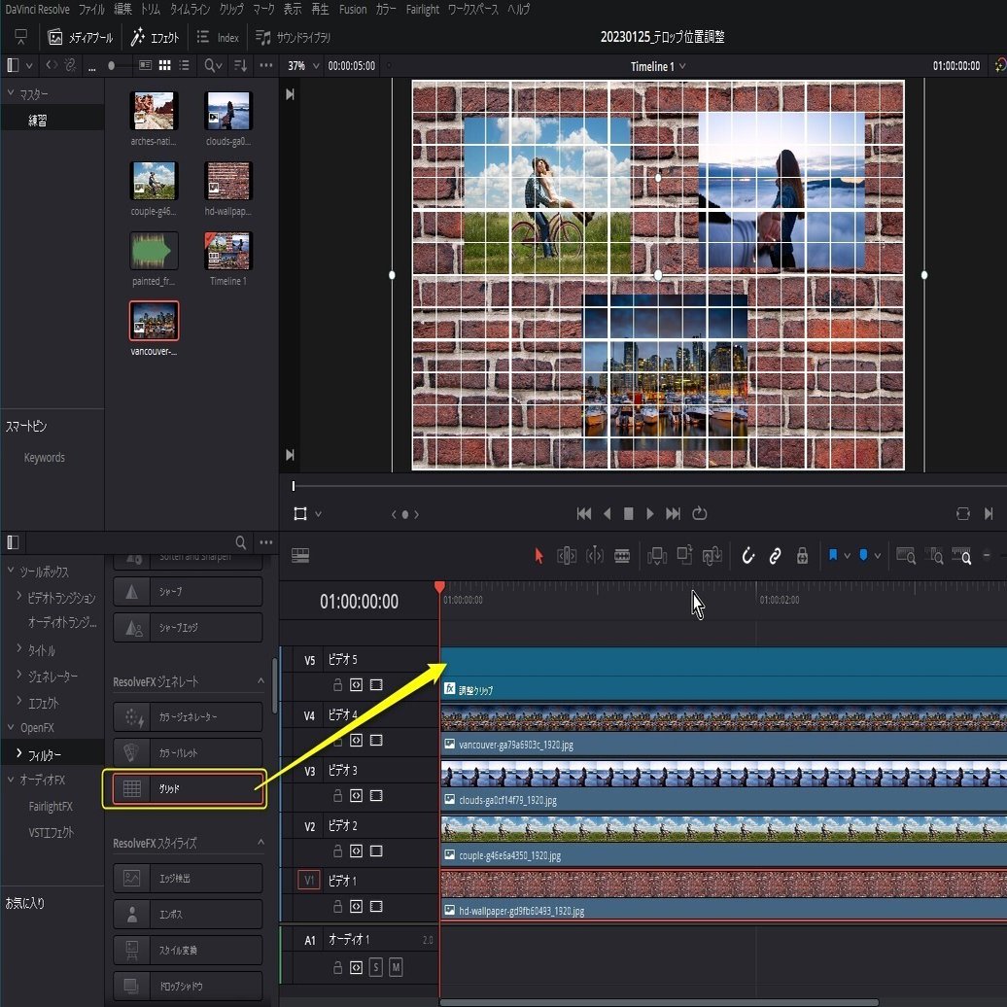Toggle the Position Lock padlock in timeline toolbar
Image resolution: width=1007 pixels, height=1007 pixels.
(x=802, y=556)
